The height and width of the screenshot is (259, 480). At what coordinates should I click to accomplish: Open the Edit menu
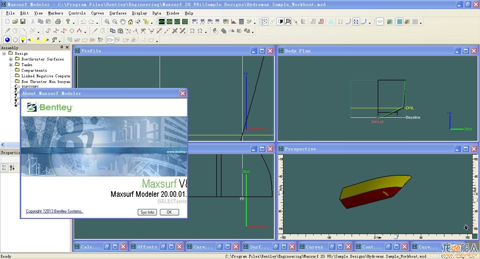click(x=24, y=13)
